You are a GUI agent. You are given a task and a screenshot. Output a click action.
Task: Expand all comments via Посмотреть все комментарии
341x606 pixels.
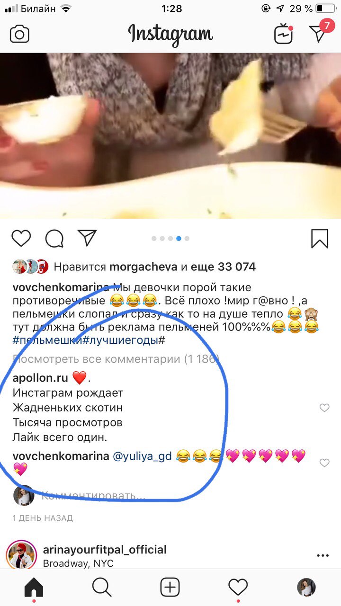116,359
